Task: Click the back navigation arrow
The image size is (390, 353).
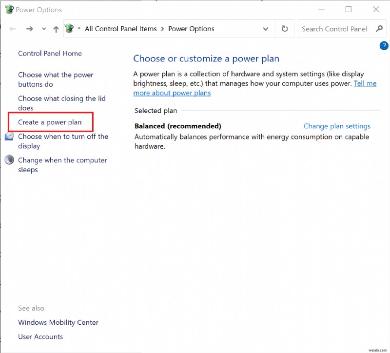Action: coord(13,29)
